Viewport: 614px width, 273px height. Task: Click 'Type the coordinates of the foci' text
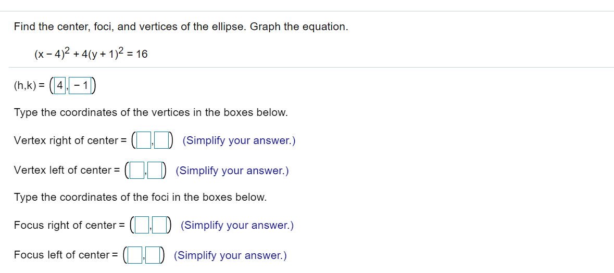pos(140,198)
